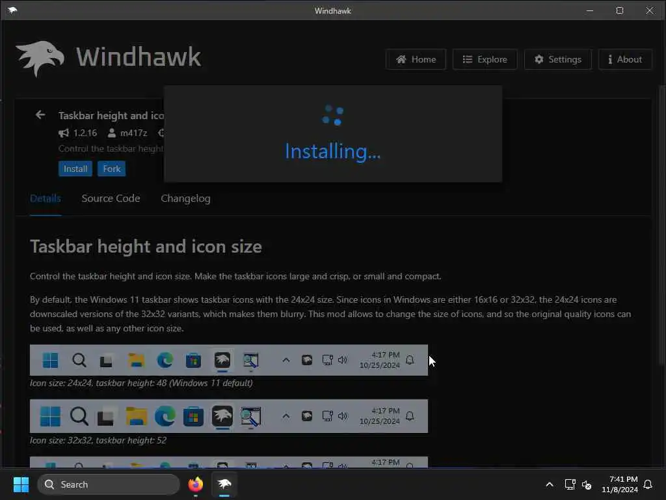Image resolution: width=666 pixels, height=500 pixels.
Task: Switch to the Details tab
Action: tap(46, 199)
